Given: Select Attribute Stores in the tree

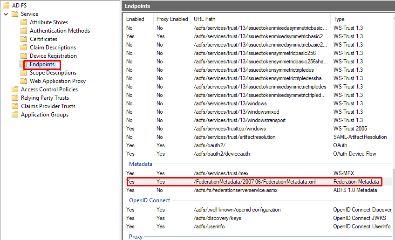Looking at the screenshot, I should pyautogui.click(x=49, y=22).
